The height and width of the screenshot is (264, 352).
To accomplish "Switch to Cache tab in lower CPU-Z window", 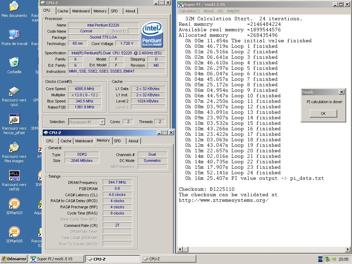I will (66, 141).
